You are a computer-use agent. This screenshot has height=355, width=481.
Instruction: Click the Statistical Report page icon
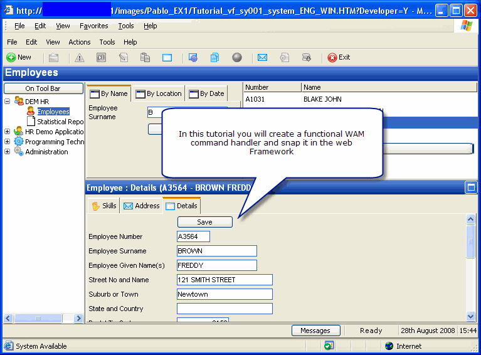point(31,121)
